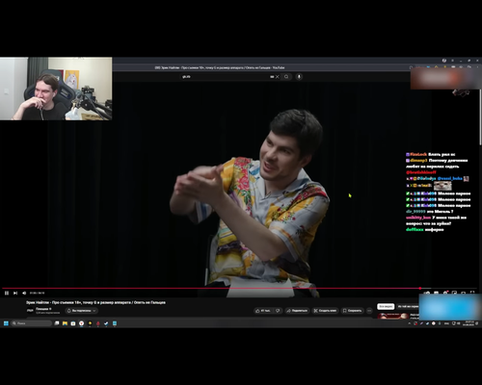This screenshot has height=385, width=482.
Task: Click the language indicator in system tray
Action: pos(446,323)
